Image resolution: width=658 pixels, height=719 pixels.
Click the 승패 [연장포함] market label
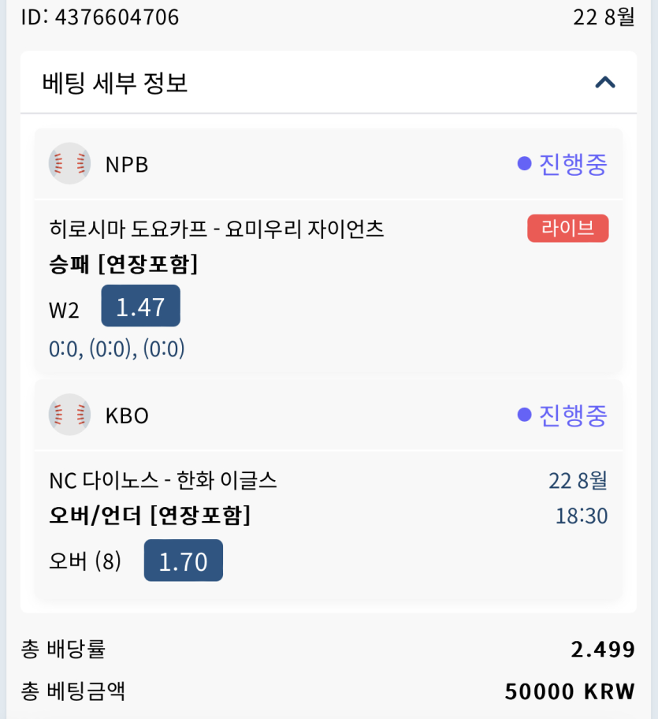pos(124,264)
